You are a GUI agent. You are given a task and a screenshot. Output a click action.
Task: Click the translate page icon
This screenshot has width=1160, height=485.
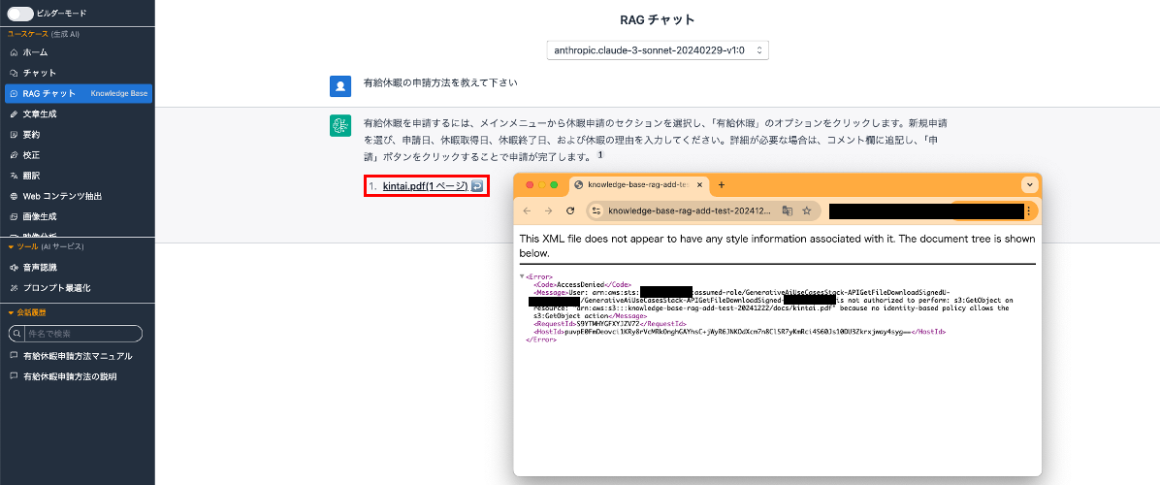pyautogui.click(x=788, y=210)
